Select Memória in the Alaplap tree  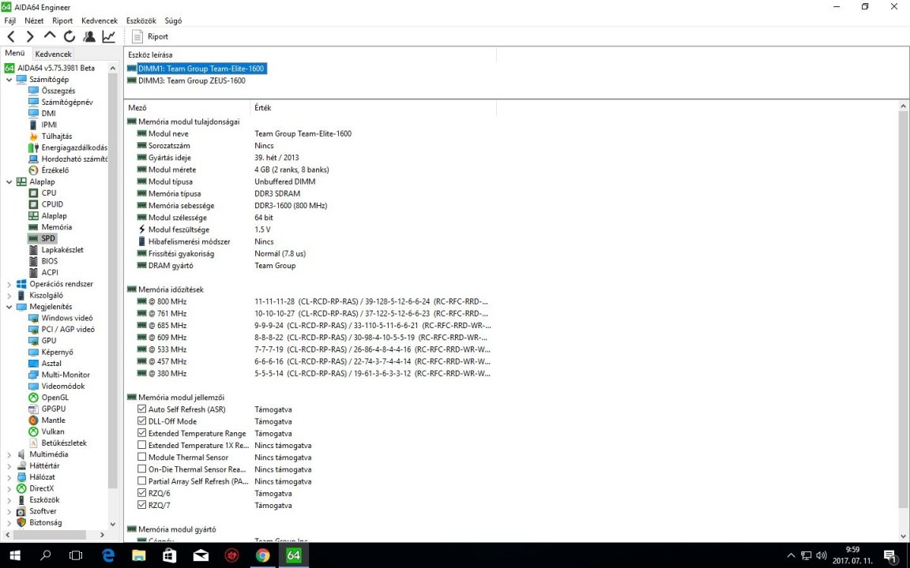coord(56,227)
